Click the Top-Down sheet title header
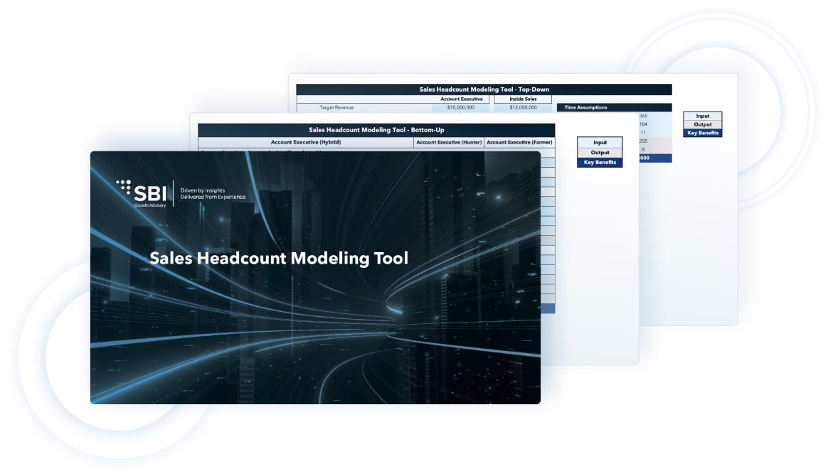The height and width of the screenshot is (476, 828). click(484, 90)
